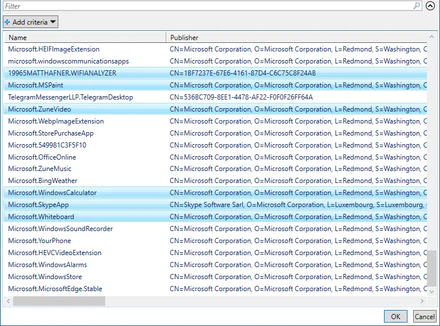Viewport: 440px width, 326px height.
Task: Open the Add criteria dropdown
Action: tap(31, 22)
